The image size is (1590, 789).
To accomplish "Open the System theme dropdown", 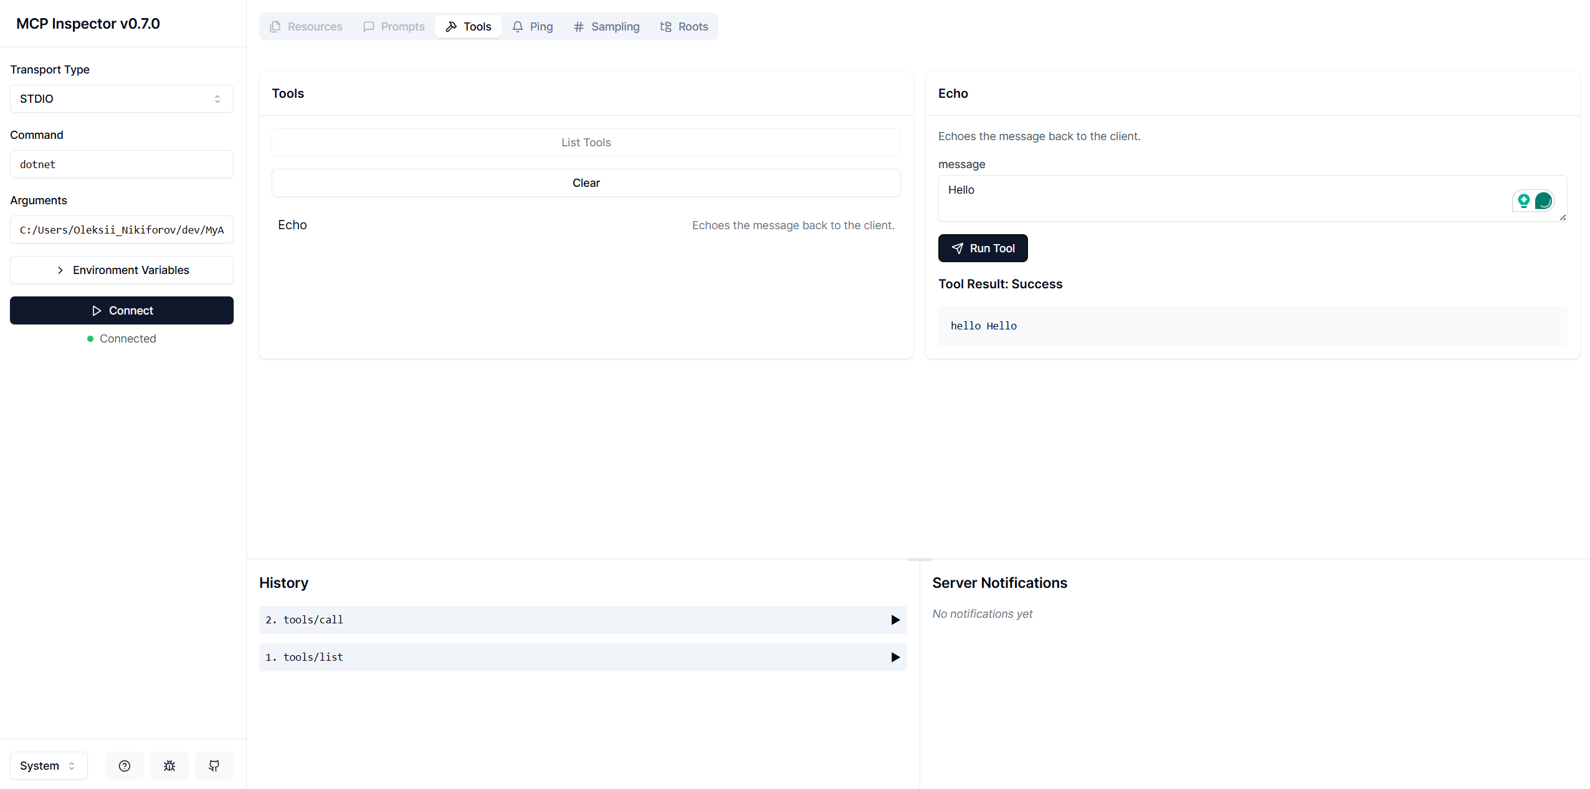I will point(49,765).
